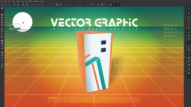Click Join nodes with segment button

[23, 4]
